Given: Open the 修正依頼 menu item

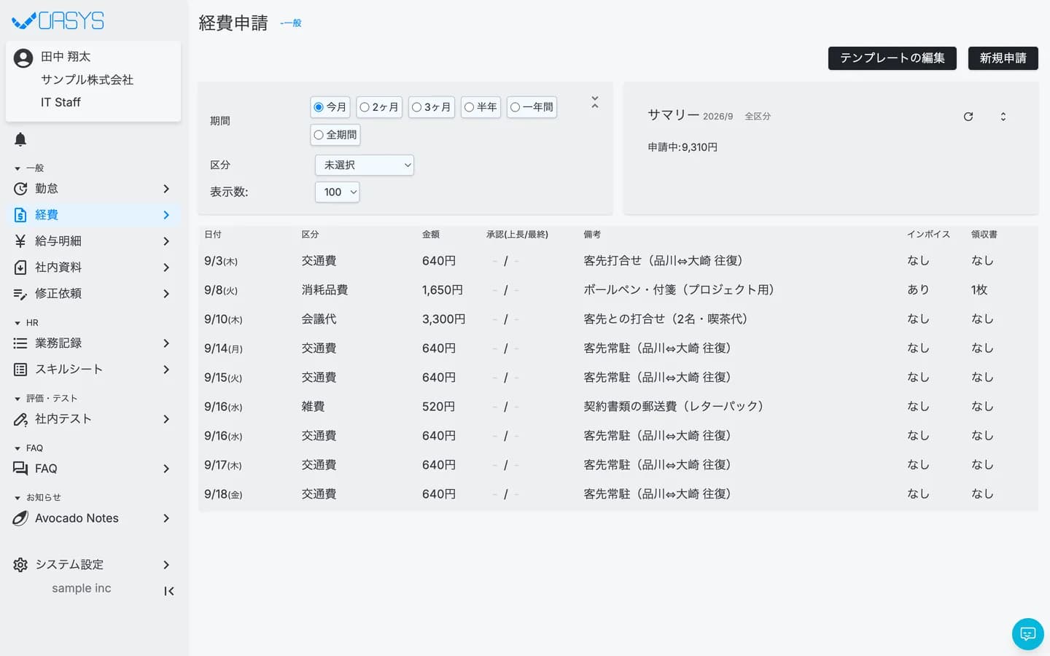Looking at the screenshot, I should pos(93,294).
